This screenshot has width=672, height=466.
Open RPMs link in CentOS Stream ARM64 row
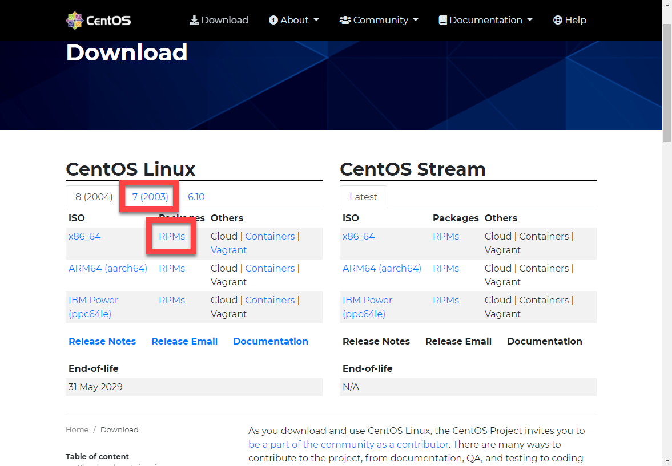tap(446, 269)
